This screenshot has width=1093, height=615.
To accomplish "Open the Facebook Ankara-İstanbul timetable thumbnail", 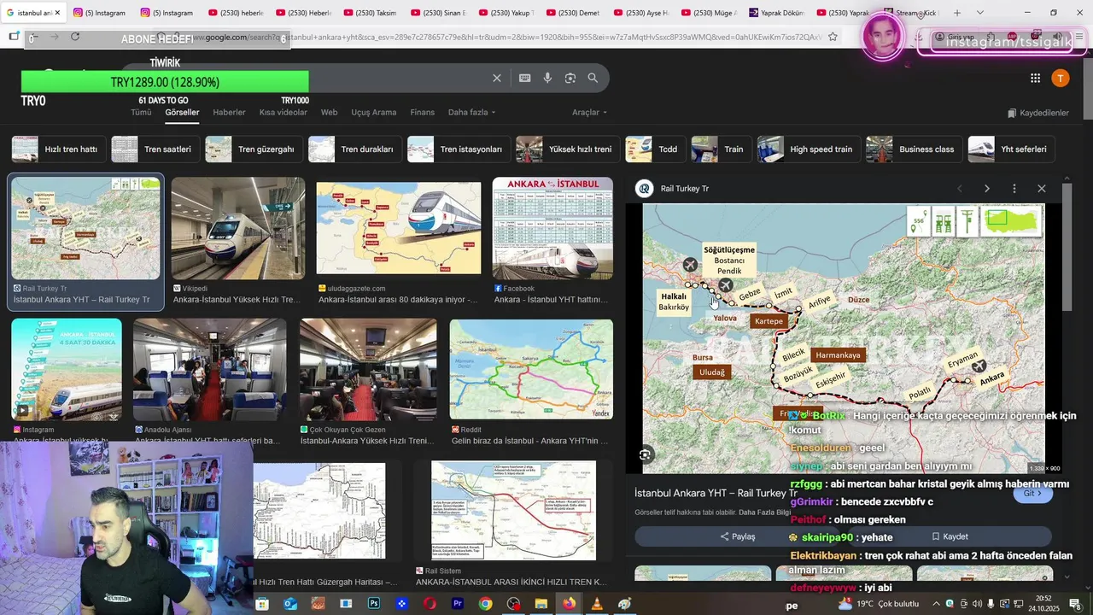I will pyautogui.click(x=552, y=228).
